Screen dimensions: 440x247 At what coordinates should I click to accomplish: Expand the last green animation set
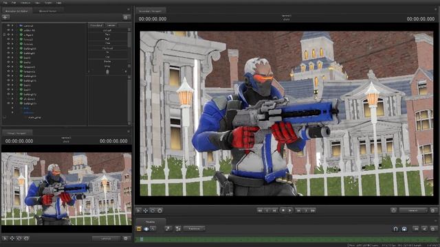tap(12, 104)
